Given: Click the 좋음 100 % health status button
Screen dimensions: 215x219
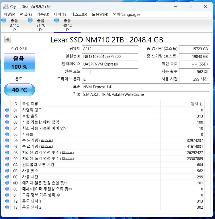Looking at the screenshot, I should [x=19, y=62].
